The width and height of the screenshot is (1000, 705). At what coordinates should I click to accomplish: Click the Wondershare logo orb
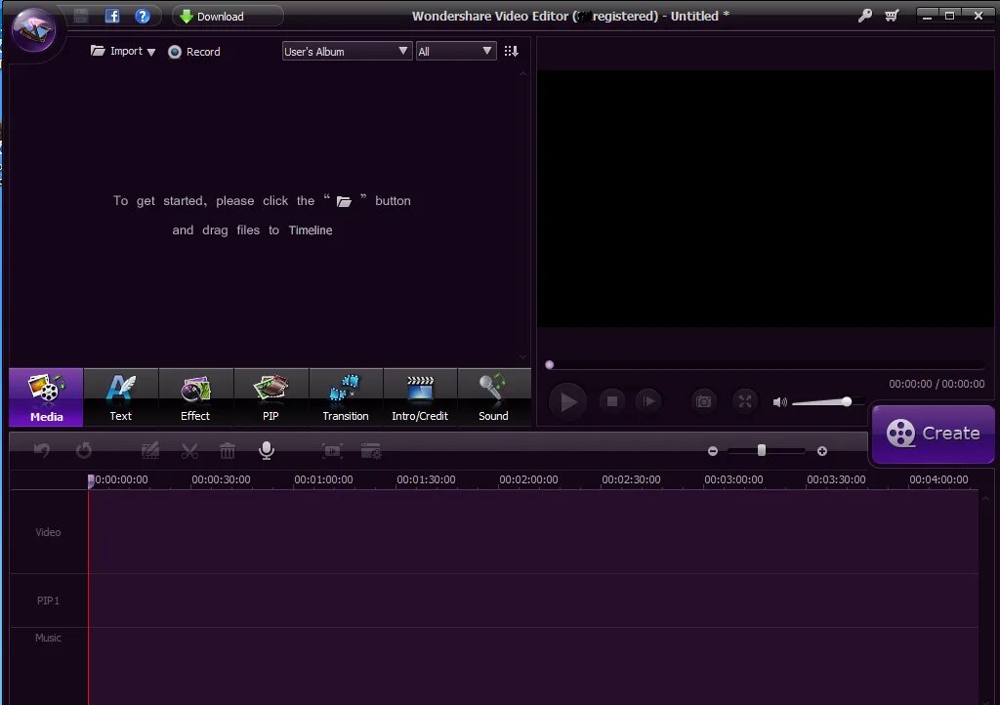(34, 28)
